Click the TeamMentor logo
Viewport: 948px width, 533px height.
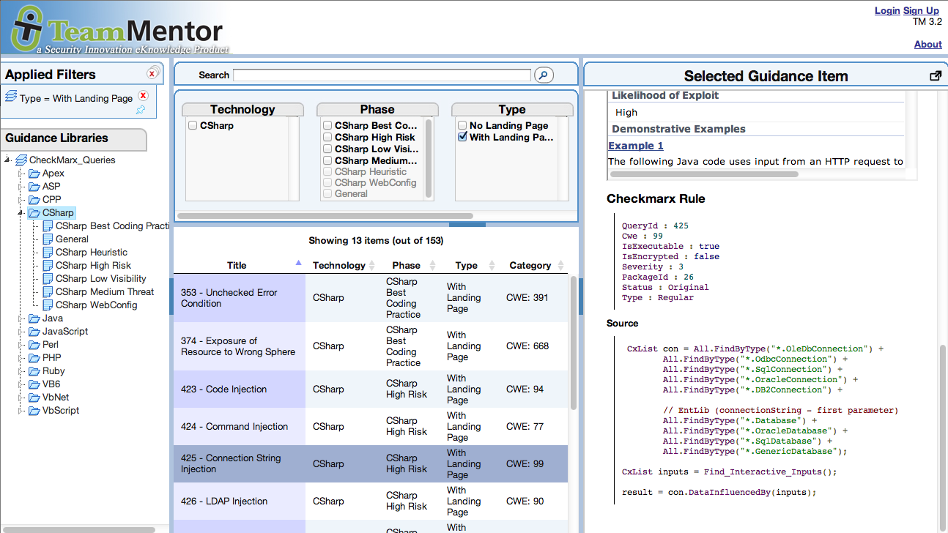point(121,29)
